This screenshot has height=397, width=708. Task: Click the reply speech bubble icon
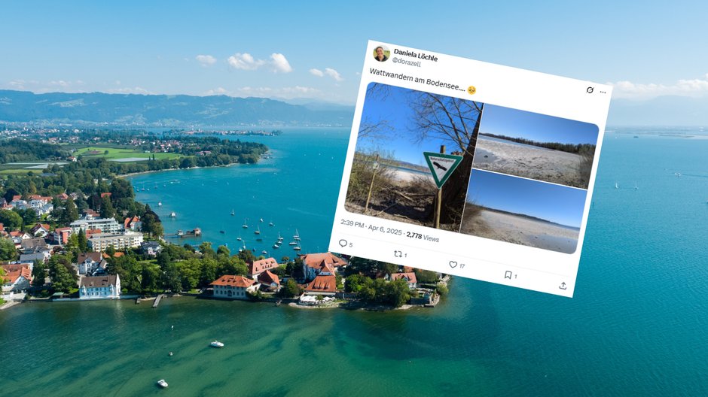pyautogui.click(x=343, y=244)
